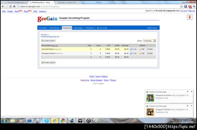Bookmark this page with the star icon
This screenshot has height=130, width=197.
tap(182, 7)
